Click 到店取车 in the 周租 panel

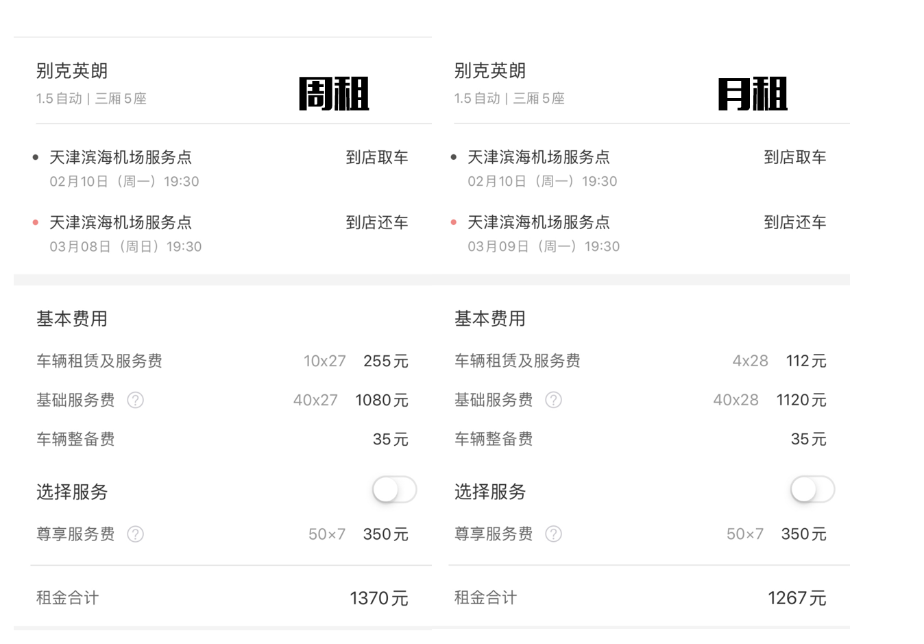click(x=376, y=157)
